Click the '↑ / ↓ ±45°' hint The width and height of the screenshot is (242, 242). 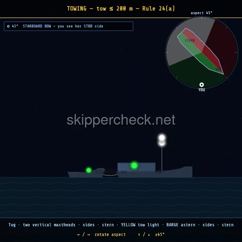pyautogui.click(x=151, y=234)
